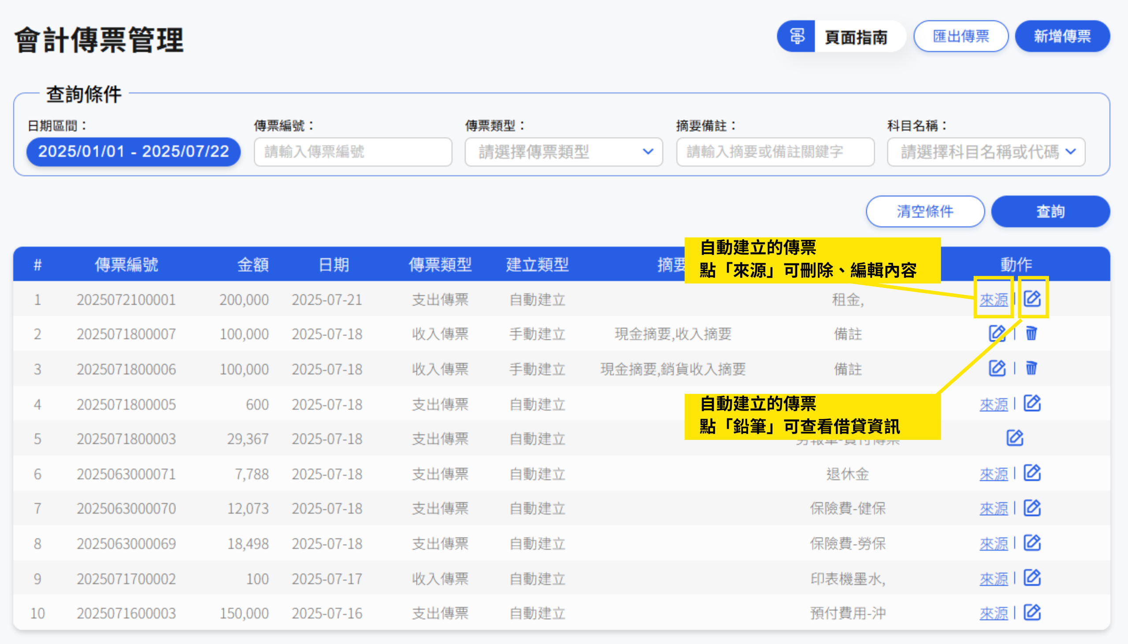This screenshot has width=1128, height=644.
Task: Click the 退休金 remark cell
Action: [x=847, y=474]
